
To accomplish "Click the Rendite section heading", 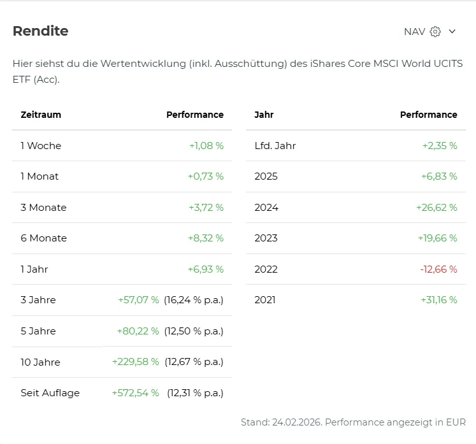I will (40, 31).
